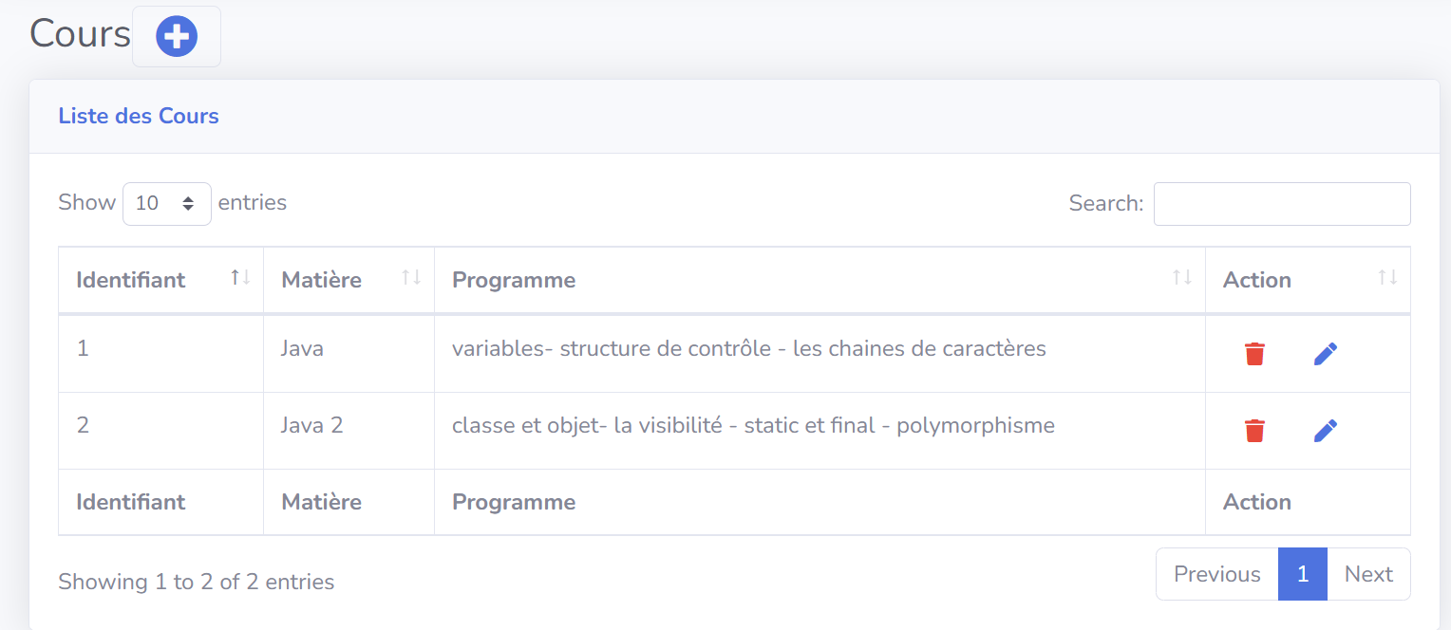This screenshot has width=1451, height=630.
Task: Click the Previous pagination button
Action: click(x=1216, y=574)
